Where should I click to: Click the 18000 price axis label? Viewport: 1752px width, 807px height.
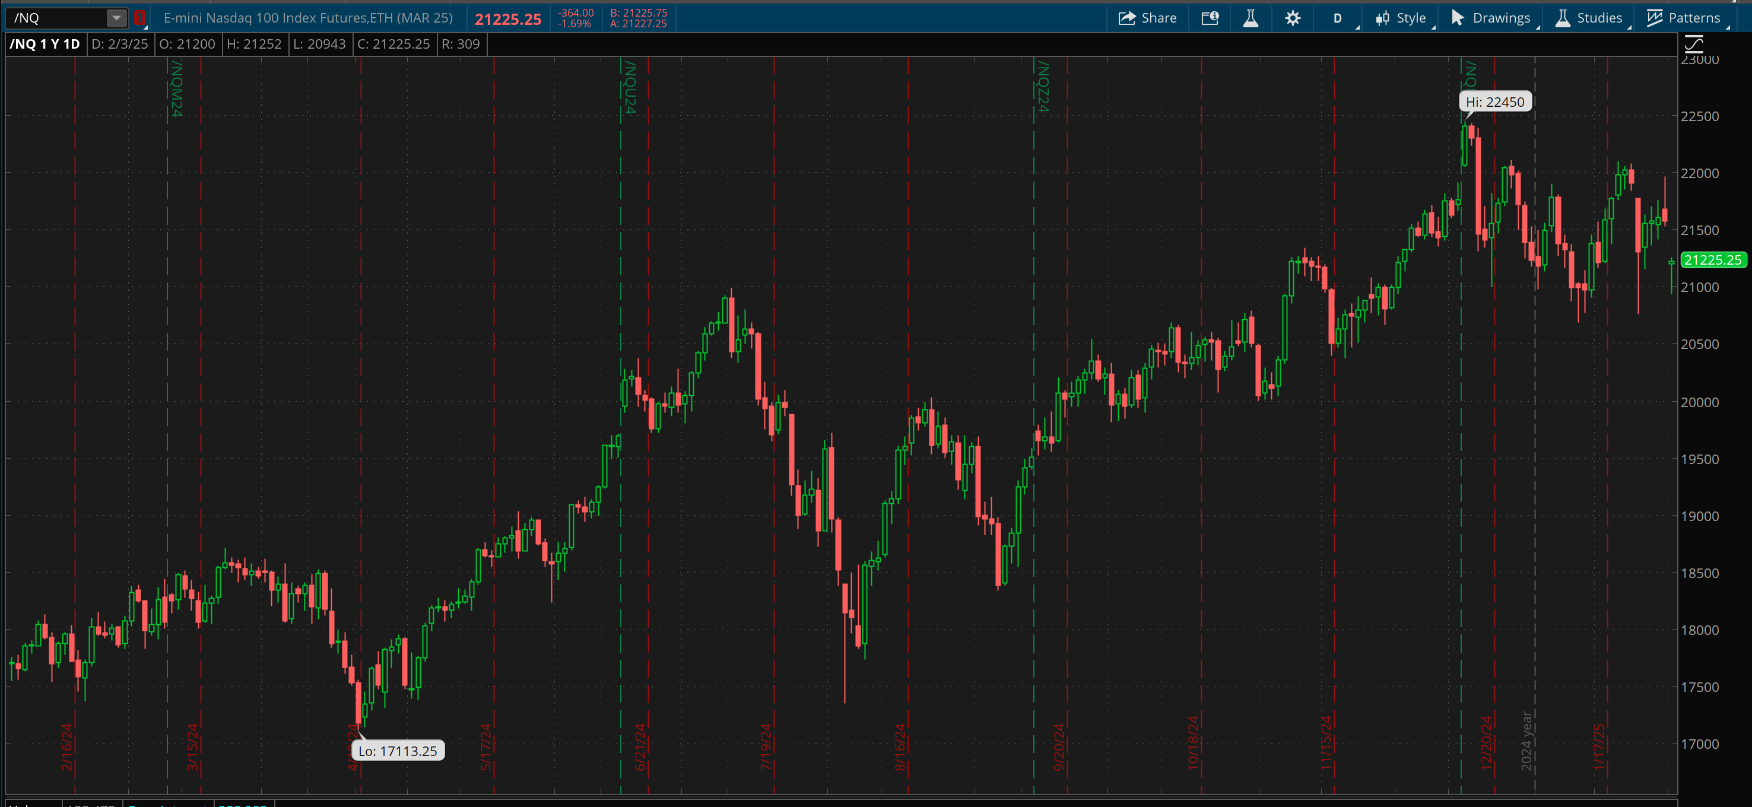pyautogui.click(x=1700, y=630)
